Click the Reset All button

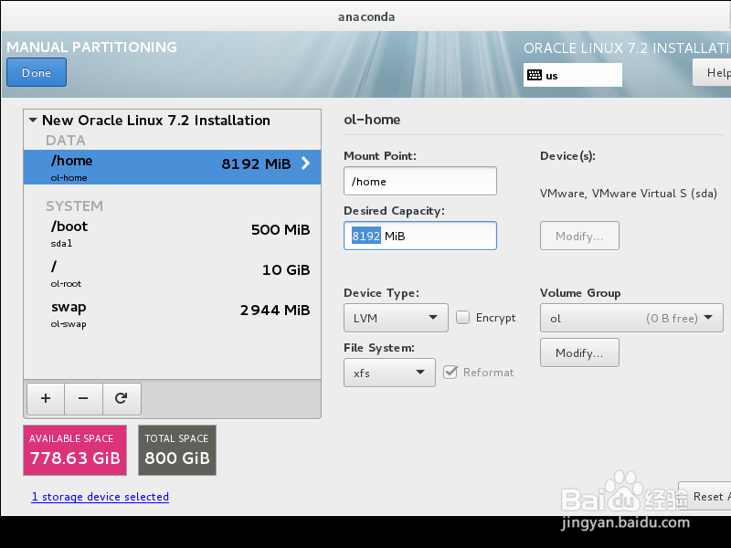point(706,496)
